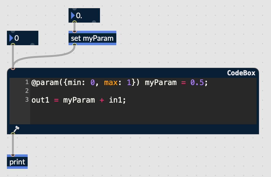
Task: Click the hammer compile icon in CodeBox
Action: click(x=16, y=129)
